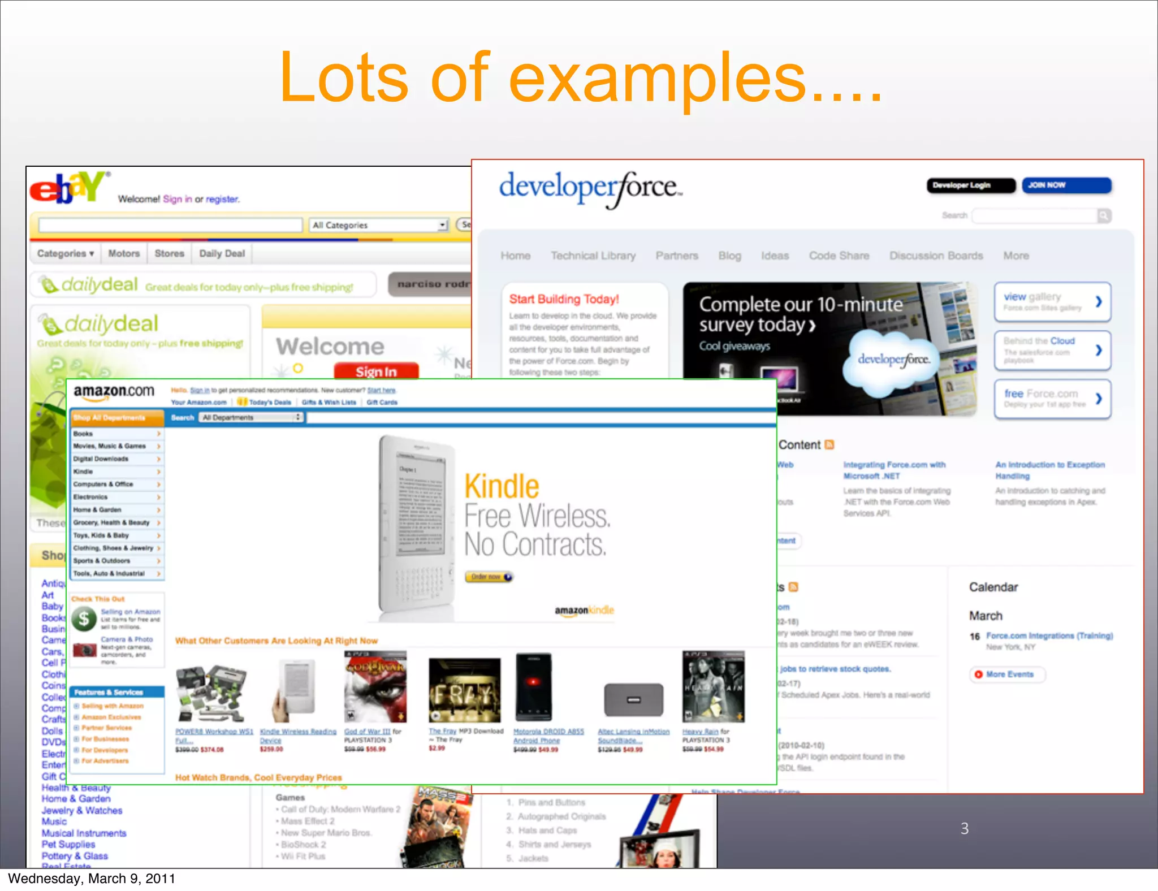Click in the eBay search field
The width and height of the screenshot is (1158, 891).
(x=170, y=225)
